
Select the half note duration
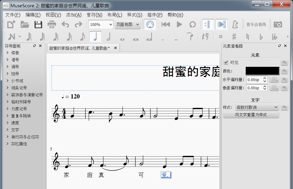point(108,37)
